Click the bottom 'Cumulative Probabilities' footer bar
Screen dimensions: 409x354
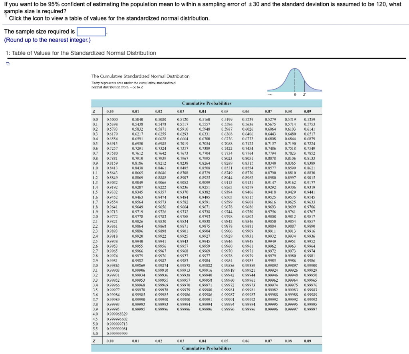(x=206, y=348)
